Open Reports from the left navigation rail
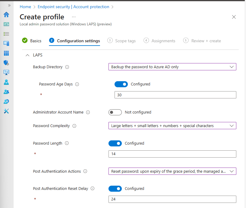This screenshot has height=208, width=246. tap(6, 72)
